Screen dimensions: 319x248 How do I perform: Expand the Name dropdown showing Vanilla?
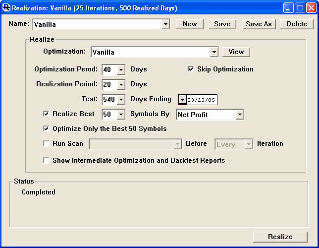(x=165, y=24)
